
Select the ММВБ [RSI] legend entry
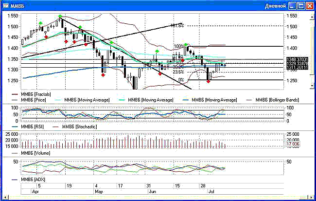[28, 127]
